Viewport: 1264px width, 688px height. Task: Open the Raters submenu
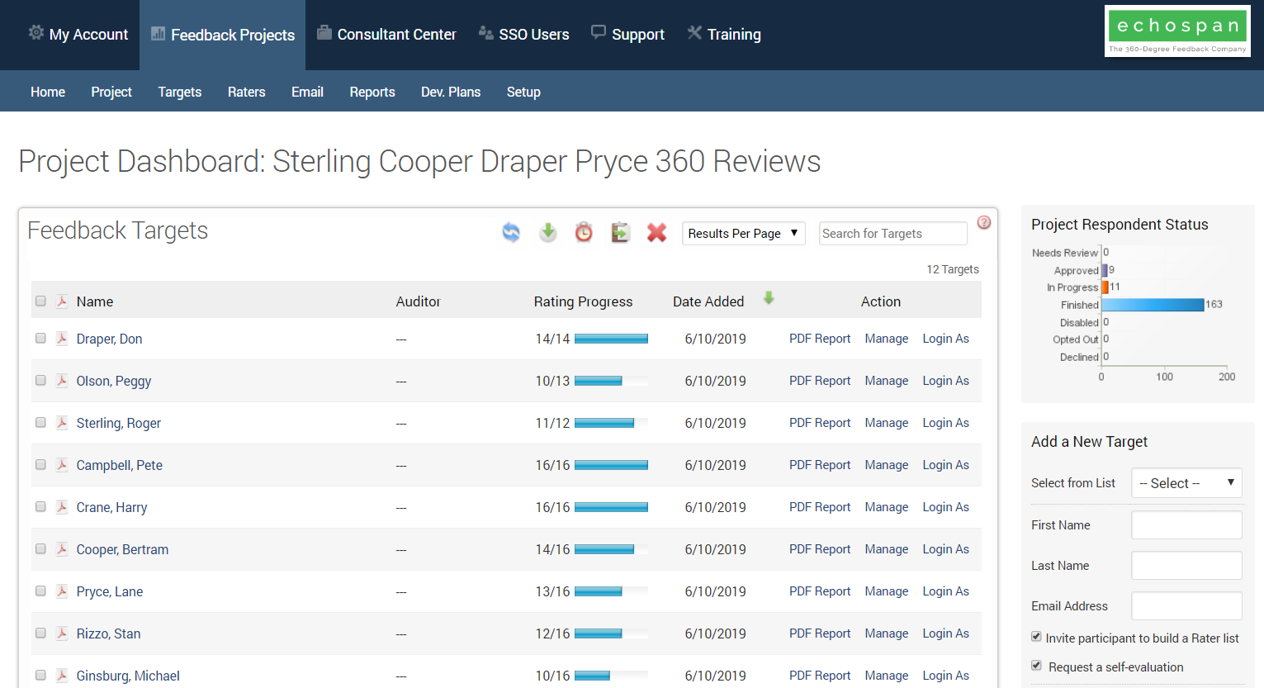(x=247, y=92)
